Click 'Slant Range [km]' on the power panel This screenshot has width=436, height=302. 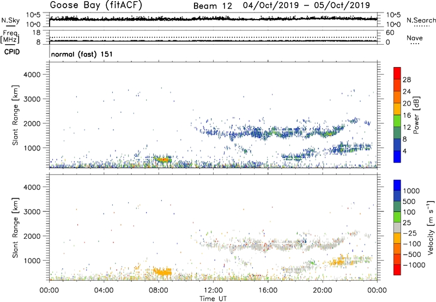point(15,115)
